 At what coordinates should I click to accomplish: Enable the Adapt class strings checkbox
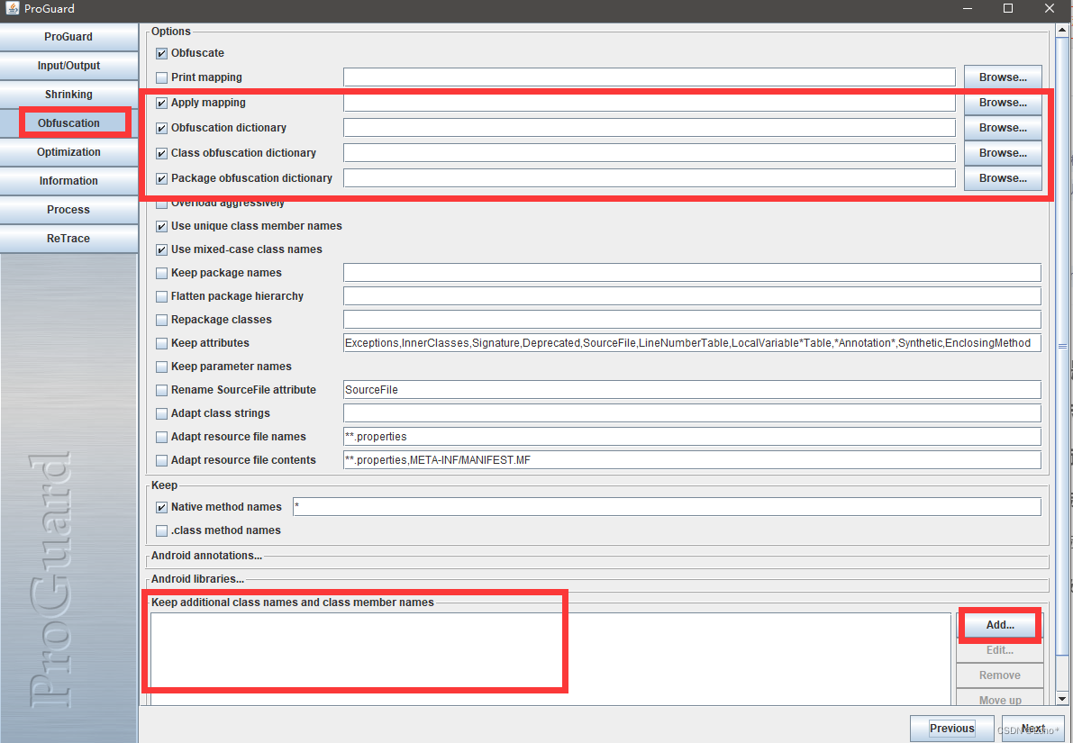click(161, 414)
